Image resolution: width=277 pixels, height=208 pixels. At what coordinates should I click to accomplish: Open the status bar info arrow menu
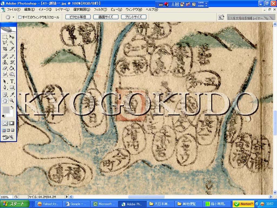[x=67, y=197]
